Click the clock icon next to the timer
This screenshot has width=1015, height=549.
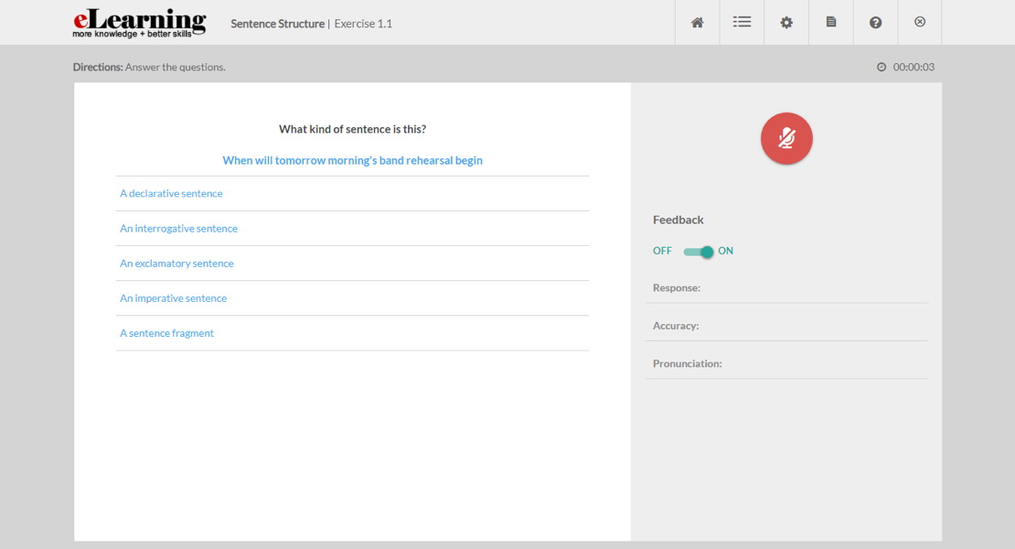(x=881, y=67)
